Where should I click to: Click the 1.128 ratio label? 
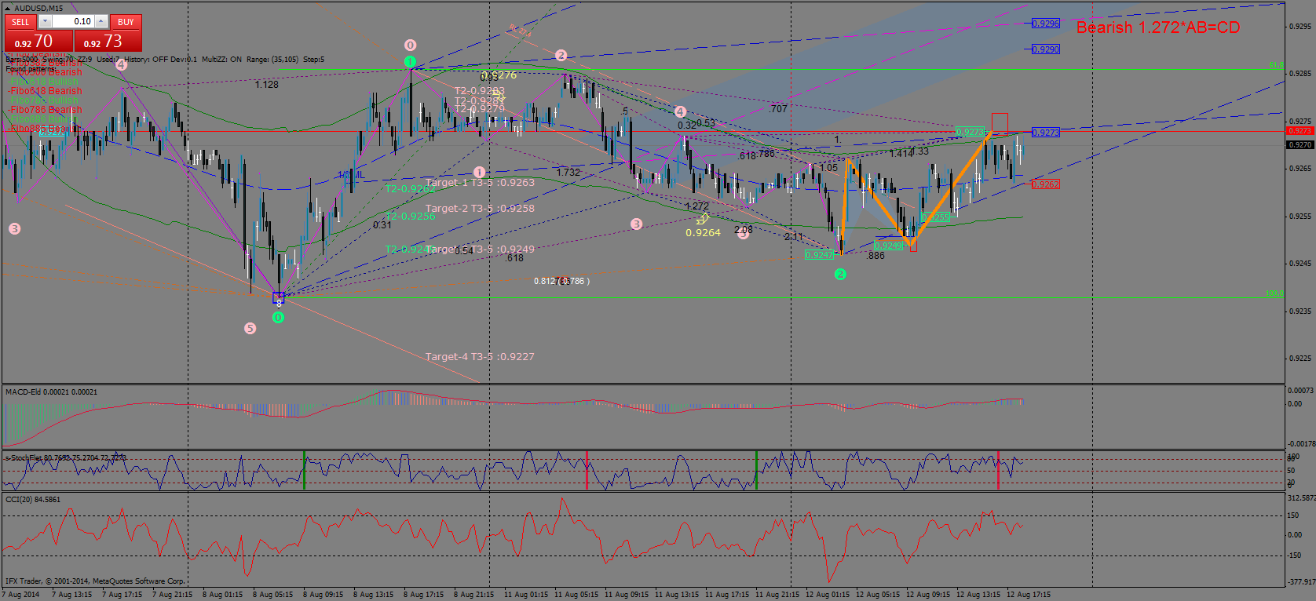266,85
